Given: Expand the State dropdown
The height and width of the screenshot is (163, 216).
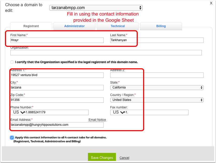Looking at the screenshot, I should pyautogui.click(x=157, y=87).
